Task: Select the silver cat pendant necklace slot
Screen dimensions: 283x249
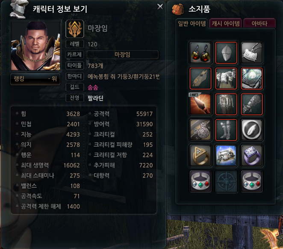Action: click(x=252, y=53)
